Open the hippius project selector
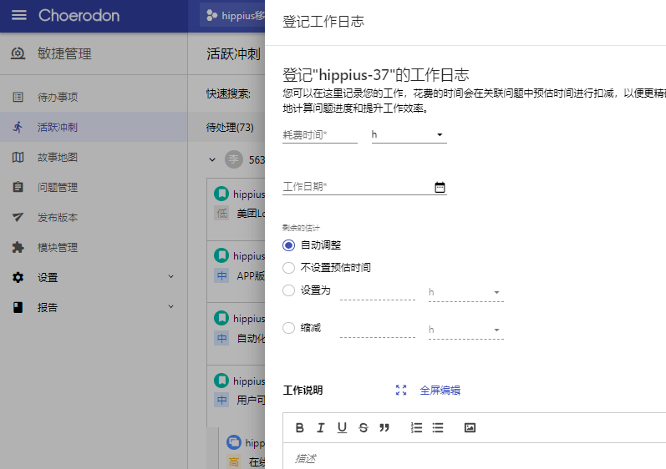Screen dimensions: 666x469 [233, 16]
